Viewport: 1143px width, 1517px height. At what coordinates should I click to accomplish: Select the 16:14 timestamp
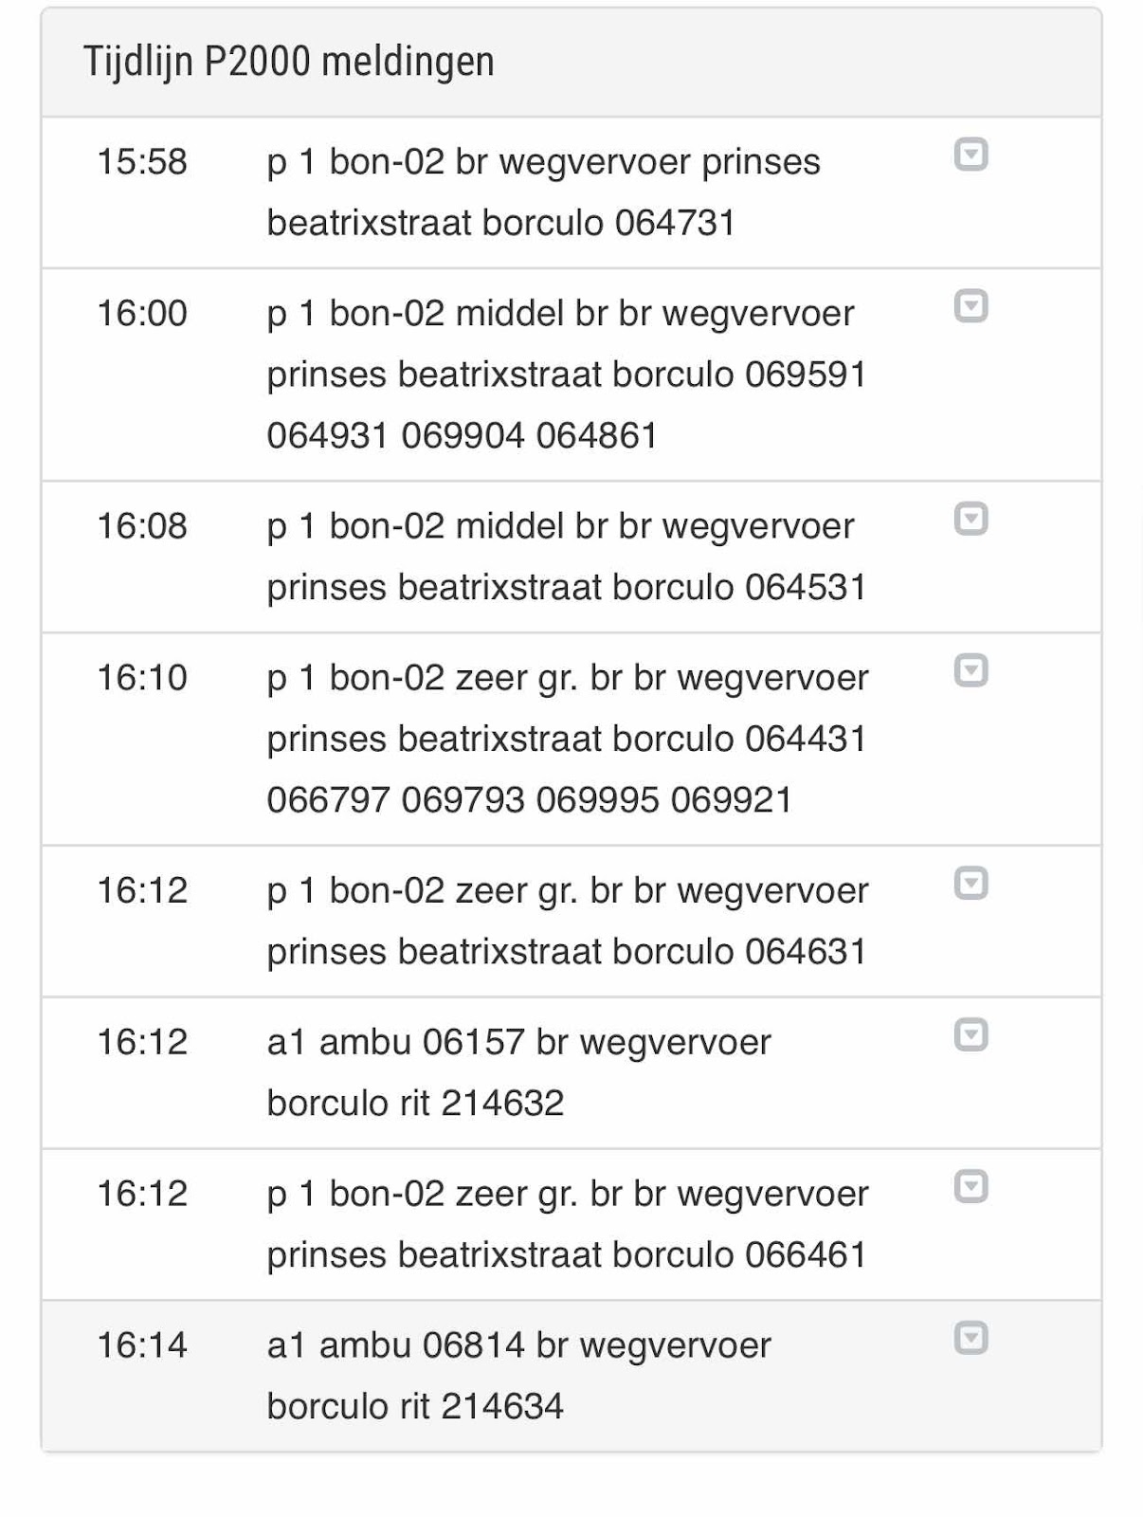click(x=142, y=1345)
